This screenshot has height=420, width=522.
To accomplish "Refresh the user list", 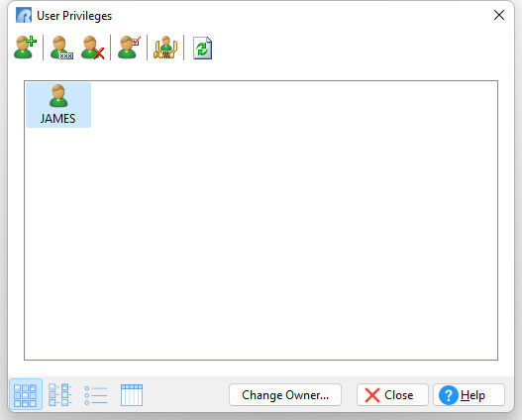I will click(x=202, y=49).
